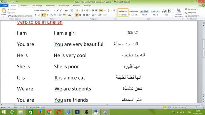This screenshot has height=115, width=205.
Task: Open Firefox from the taskbar
Action: [x=40, y=112]
